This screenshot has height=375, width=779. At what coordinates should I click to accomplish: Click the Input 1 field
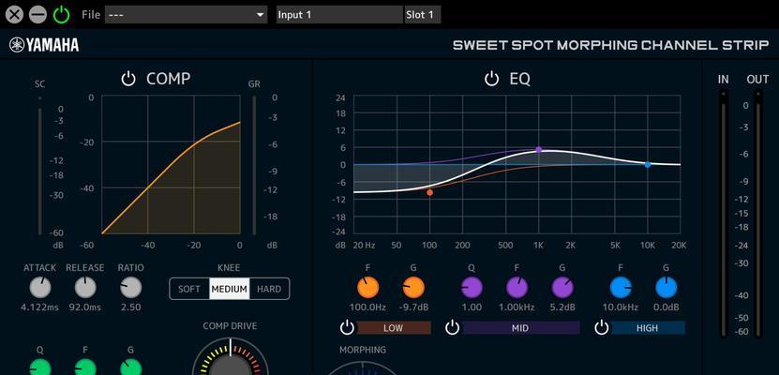(339, 15)
